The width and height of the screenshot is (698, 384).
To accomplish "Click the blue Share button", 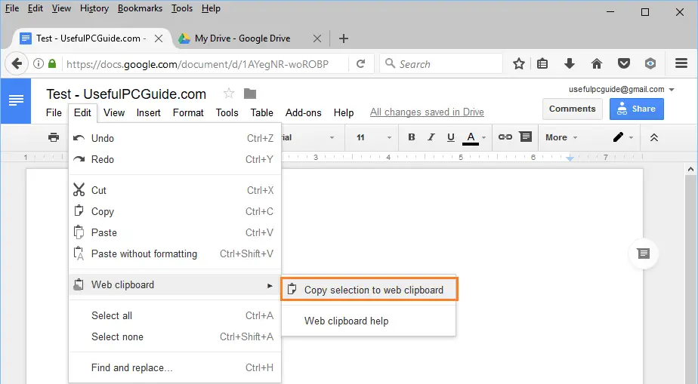I will click(636, 109).
